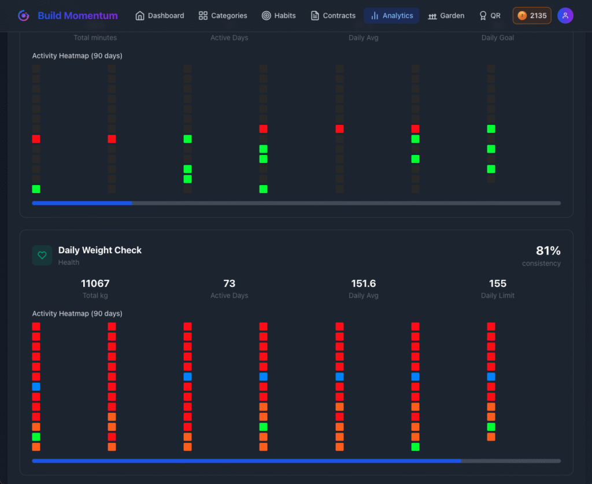Open the Habits page label
592x484 pixels.
[x=285, y=16]
